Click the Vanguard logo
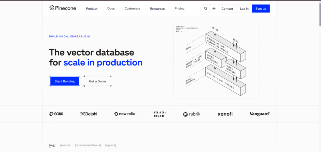This screenshot has width=321, height=152. (x=260, y=114)
